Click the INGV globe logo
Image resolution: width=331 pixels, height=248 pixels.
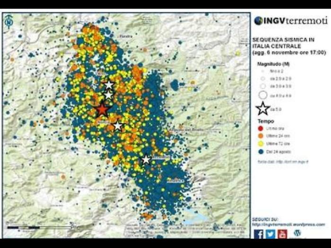[258, 21]
